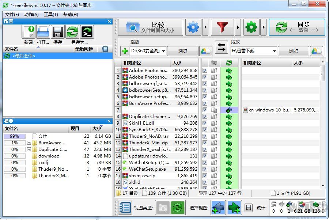Click Save as batch job icon
The width and height of the screenshot is (329, 220).
87,32
